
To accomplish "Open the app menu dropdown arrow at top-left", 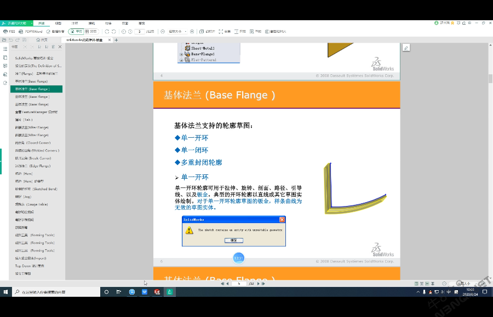I will (x=31, y=23).
